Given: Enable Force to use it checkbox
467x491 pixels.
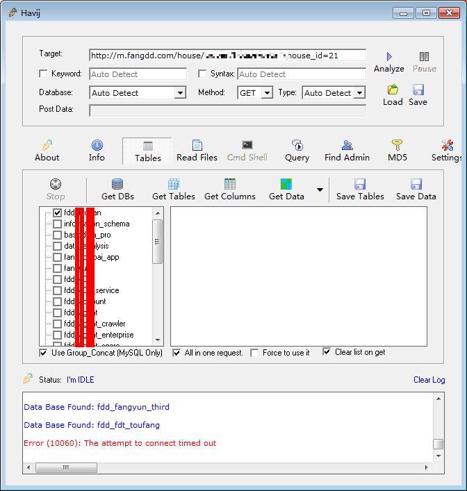Looking at the screenshot, I should 254,353.
